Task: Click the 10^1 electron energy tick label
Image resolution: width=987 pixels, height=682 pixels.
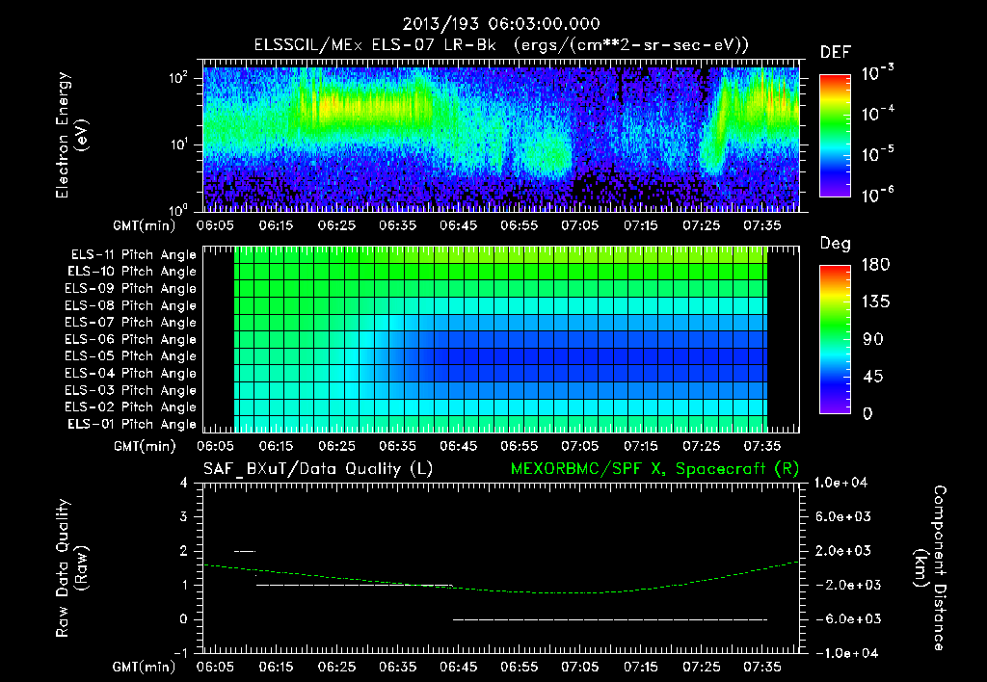Action: pyautogui.click(x=178, y=144)
